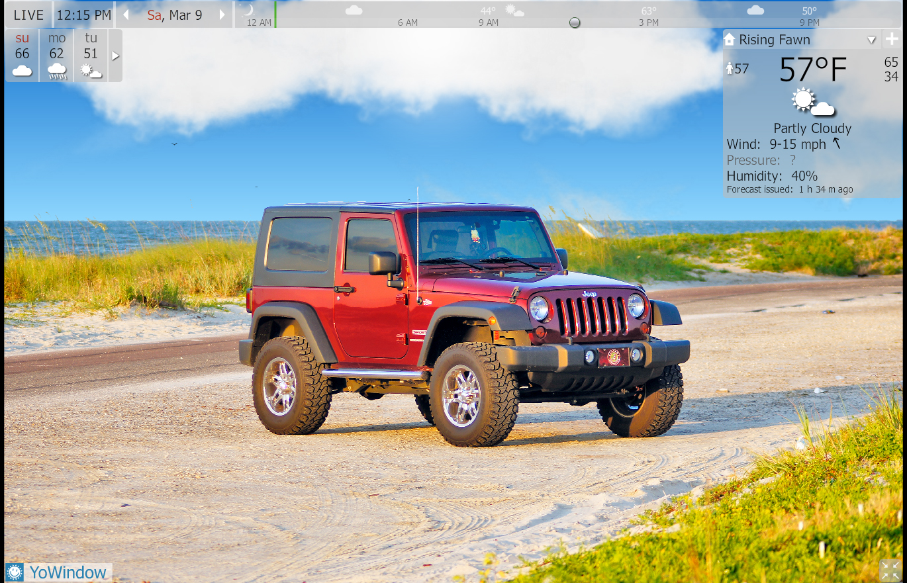
Task: Click the partly cloudy weather icon
Action: click(x=812, y=103)
